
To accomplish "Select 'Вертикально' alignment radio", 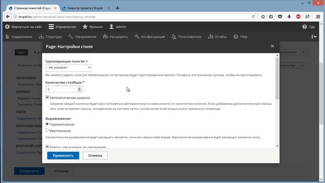I will point(47,131).
